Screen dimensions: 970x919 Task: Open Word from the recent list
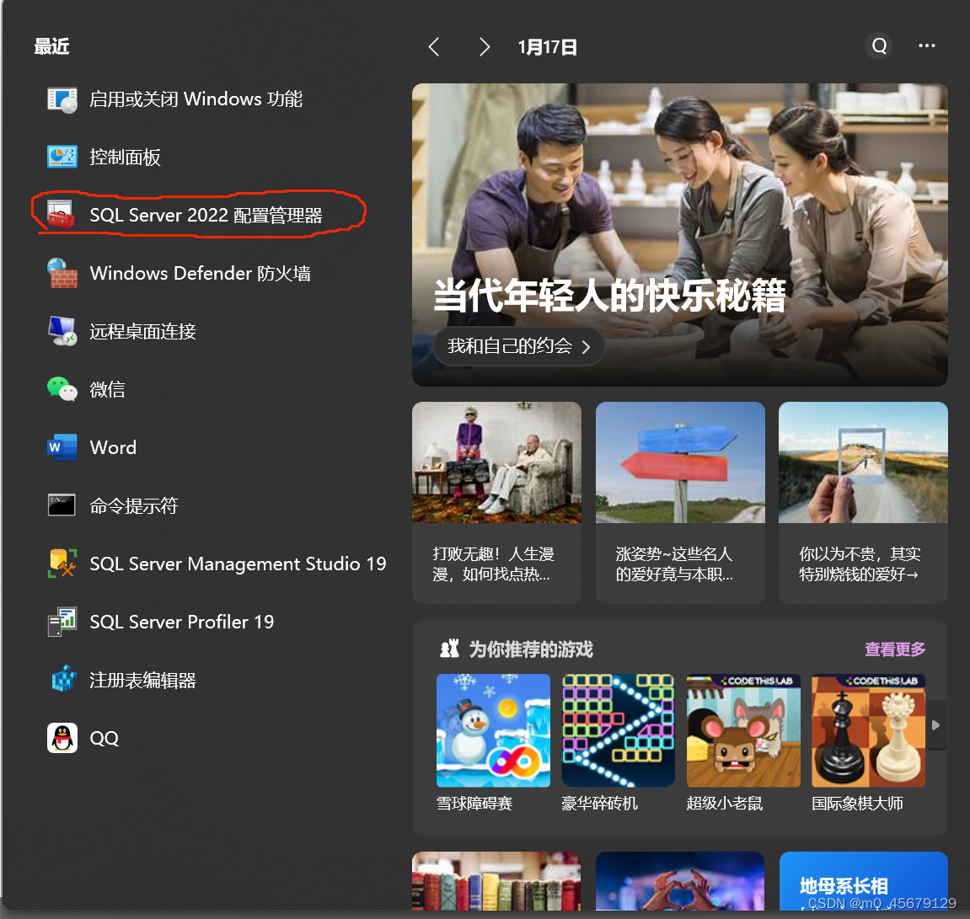tap(113, 447)
